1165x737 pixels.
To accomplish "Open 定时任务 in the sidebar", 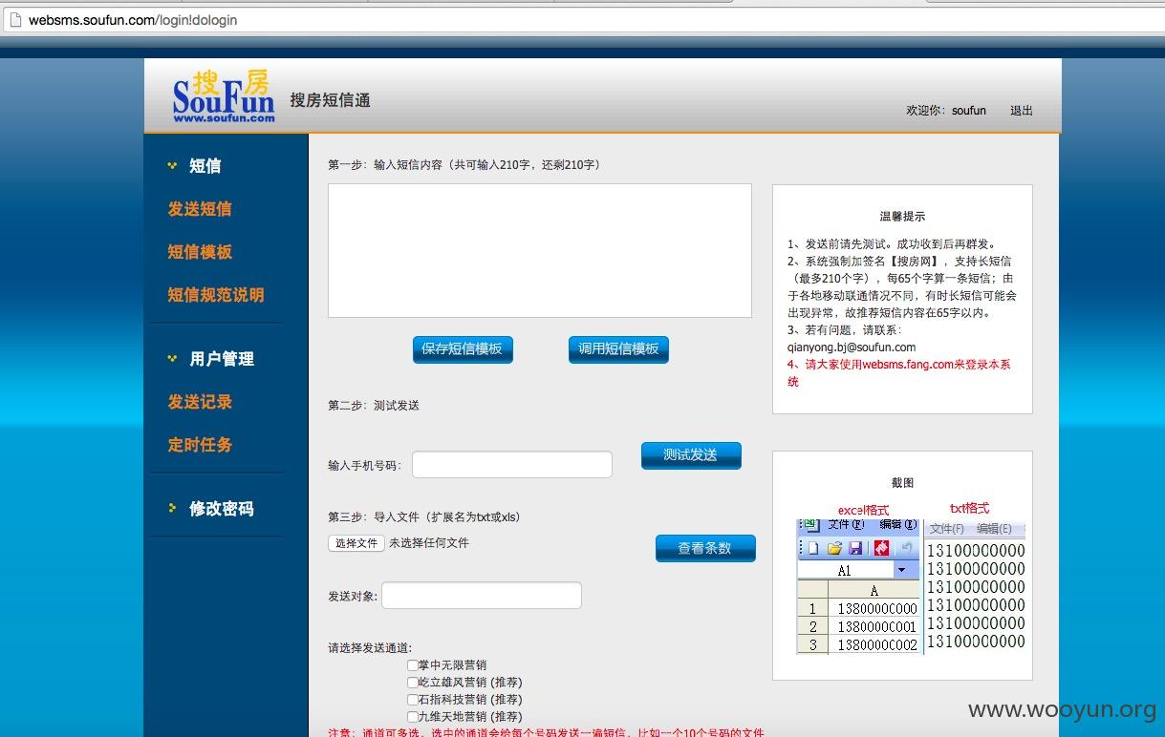I will click(x=200, y=445).
